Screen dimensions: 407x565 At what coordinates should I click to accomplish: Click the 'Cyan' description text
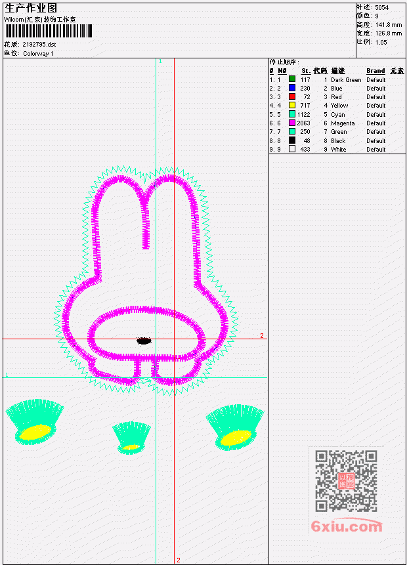tap(338, 115)
